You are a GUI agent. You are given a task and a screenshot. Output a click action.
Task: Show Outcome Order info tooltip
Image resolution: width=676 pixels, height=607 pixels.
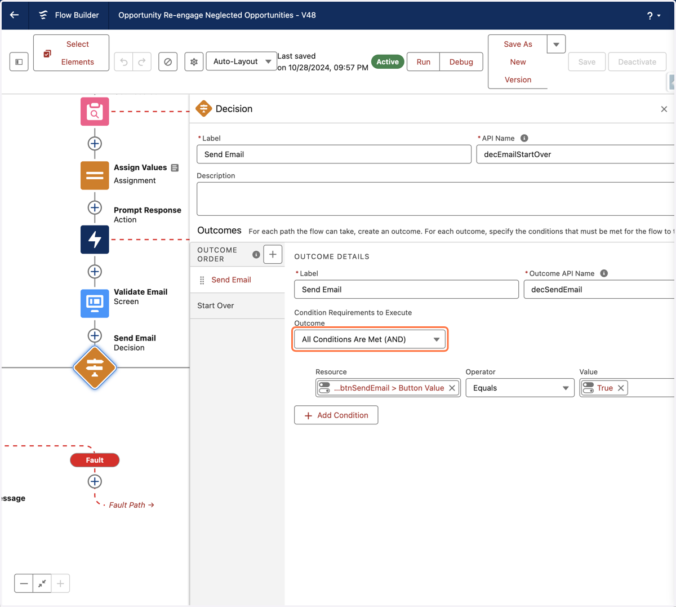pos(256,255)
